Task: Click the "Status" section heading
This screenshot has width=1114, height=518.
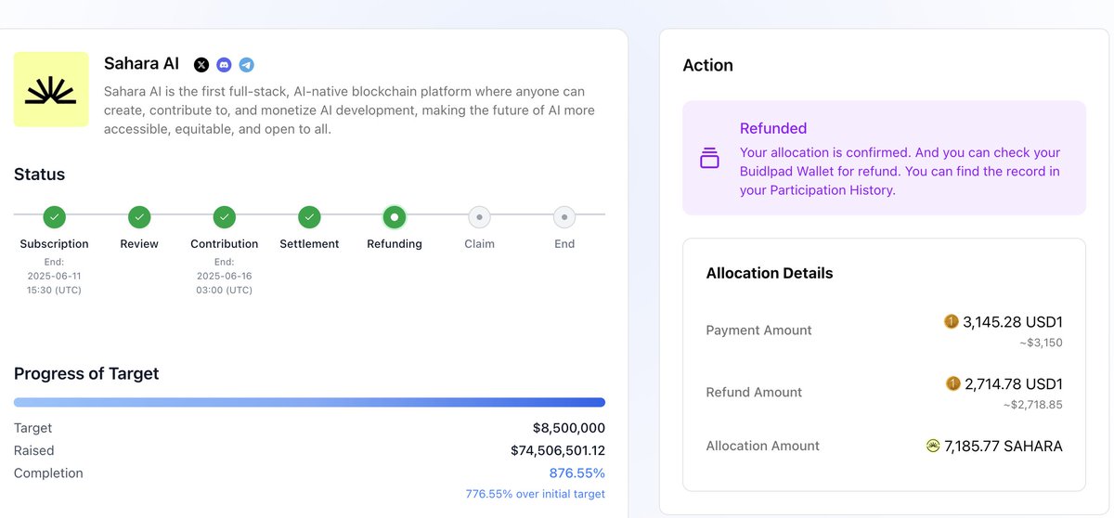Action: (39, 175)
